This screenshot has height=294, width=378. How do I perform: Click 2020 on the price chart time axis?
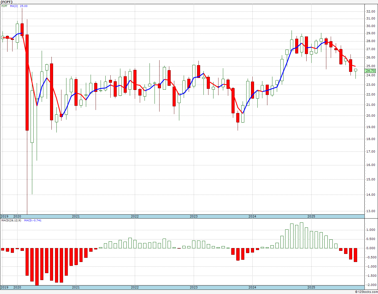[17, 216]
